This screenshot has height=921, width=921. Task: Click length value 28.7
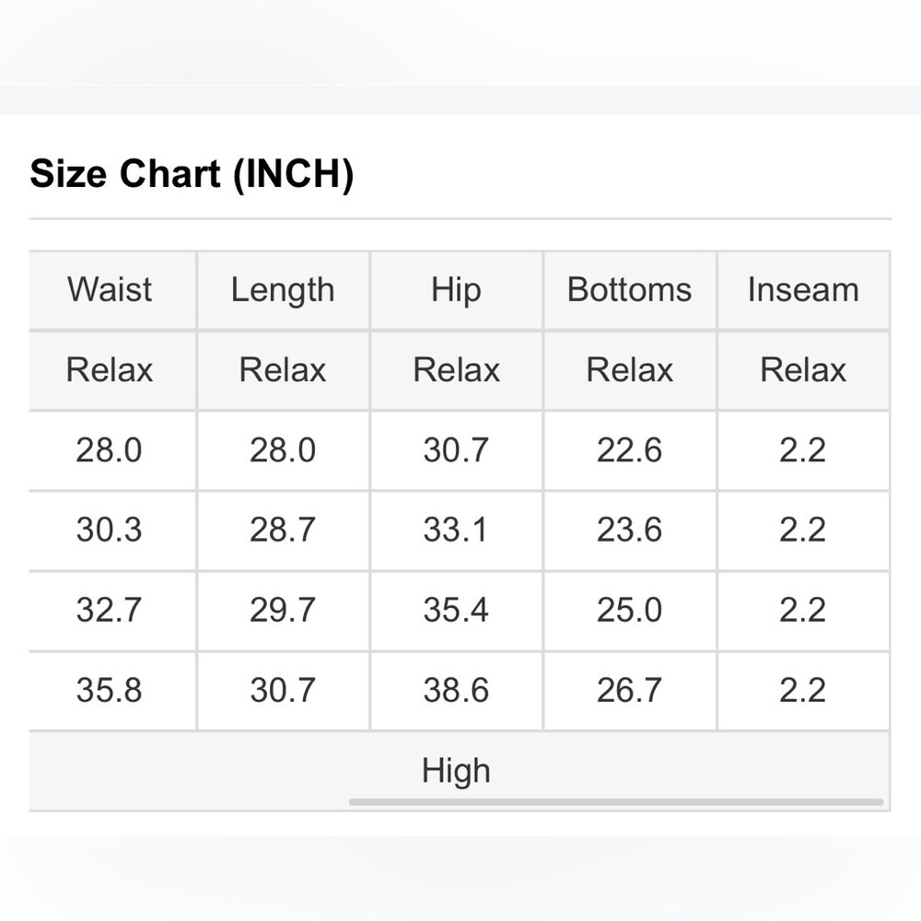[x=283, y=530]
